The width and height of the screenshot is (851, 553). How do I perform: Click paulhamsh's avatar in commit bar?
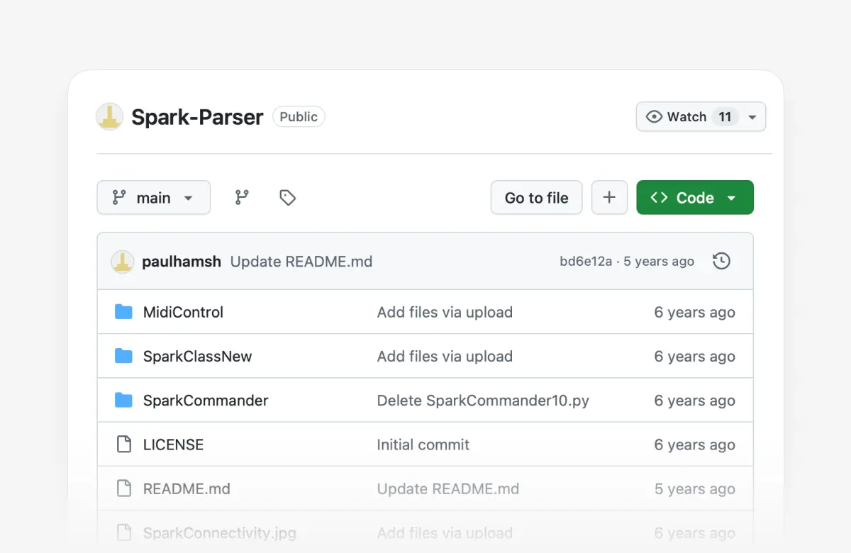[x=123, y=262]
